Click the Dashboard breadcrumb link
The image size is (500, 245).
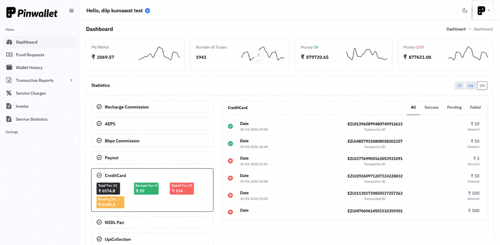tap(456, 29)
